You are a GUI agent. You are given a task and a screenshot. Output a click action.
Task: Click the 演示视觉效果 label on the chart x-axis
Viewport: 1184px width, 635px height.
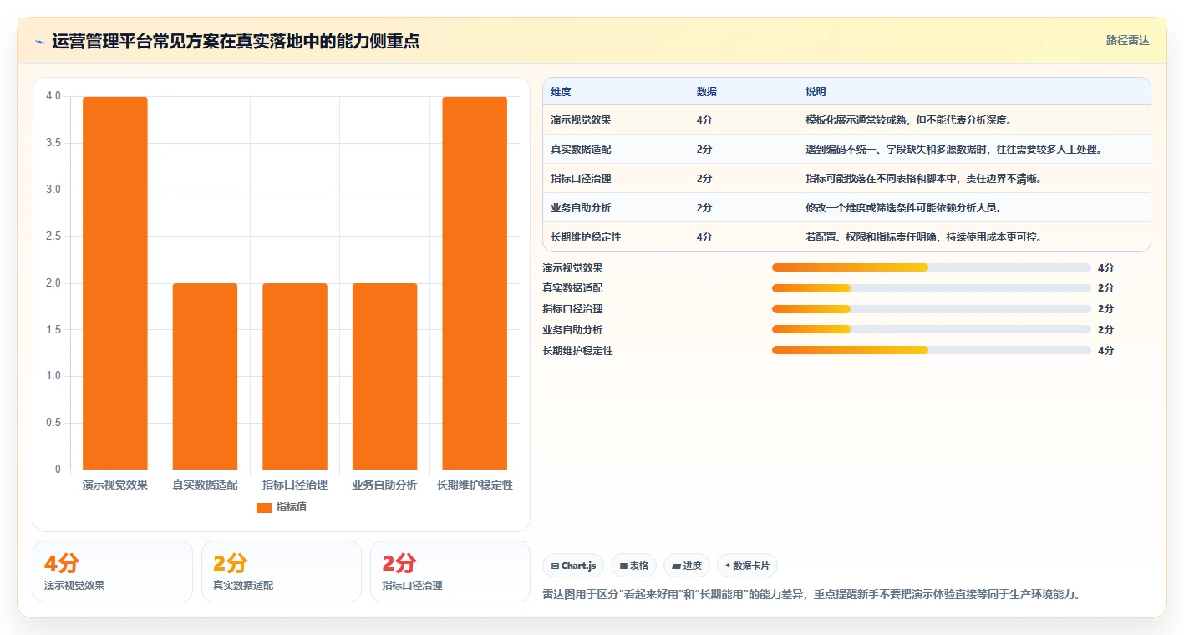tap(115, 485)
